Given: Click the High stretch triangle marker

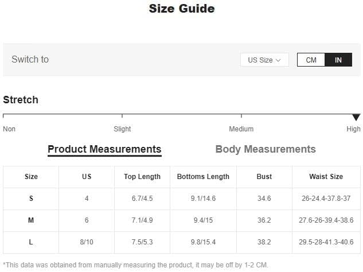Looking at the screenshot, I should [356, 117].
